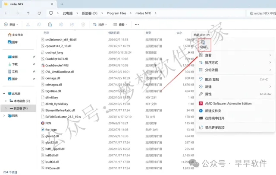This screenshot has width=276, height=175.
Task: Open the new tab plus button
Action: point(62,4)
